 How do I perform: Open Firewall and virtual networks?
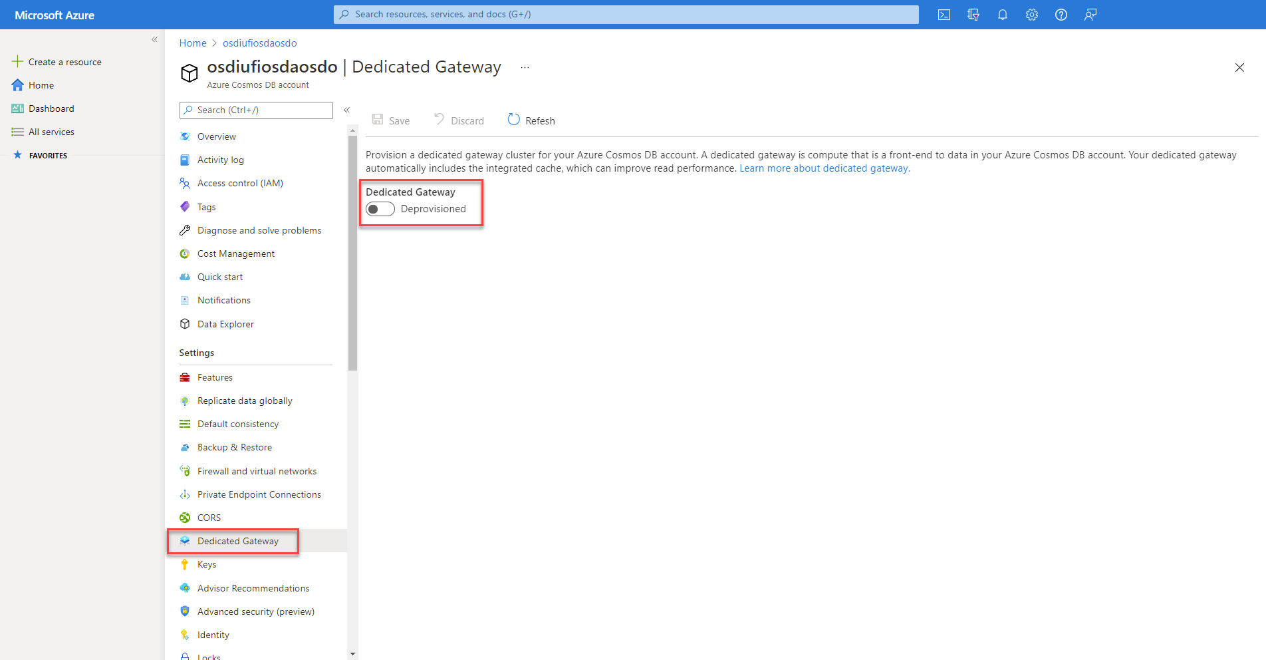click(x=256, y=471)
